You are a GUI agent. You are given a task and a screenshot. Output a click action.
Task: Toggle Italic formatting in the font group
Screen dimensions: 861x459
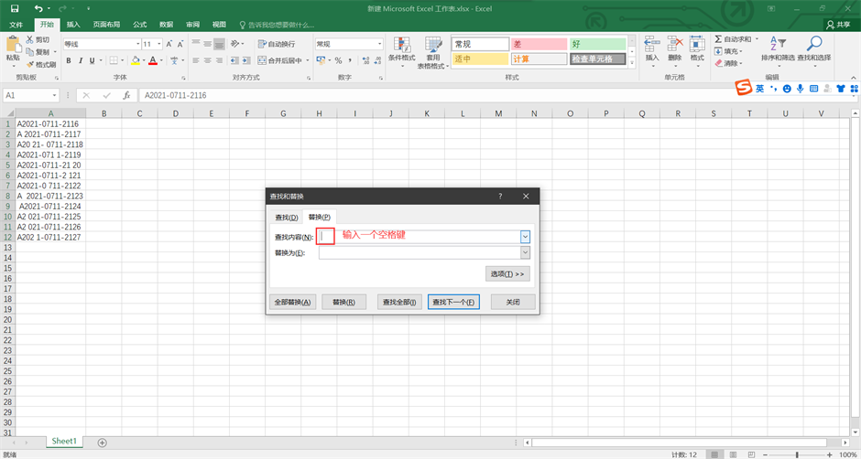pyautogui.click(x=81, y=61)
